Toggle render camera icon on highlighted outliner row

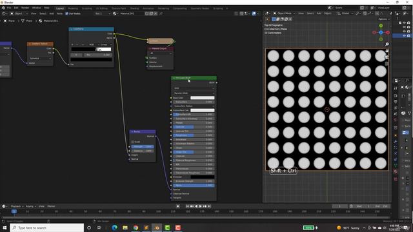pos(408,35)
